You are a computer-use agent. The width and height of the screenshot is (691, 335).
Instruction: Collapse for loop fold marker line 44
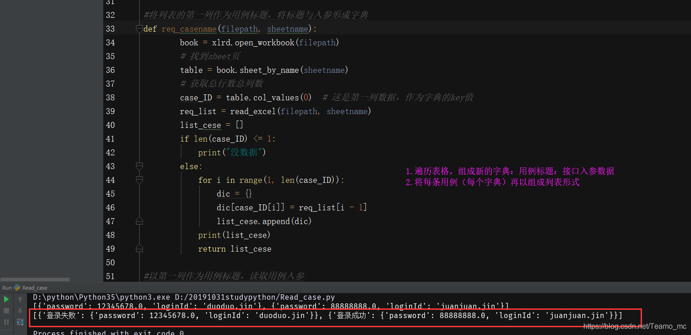(139, 180)
